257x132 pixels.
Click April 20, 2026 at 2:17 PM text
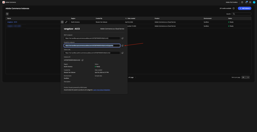102,72
